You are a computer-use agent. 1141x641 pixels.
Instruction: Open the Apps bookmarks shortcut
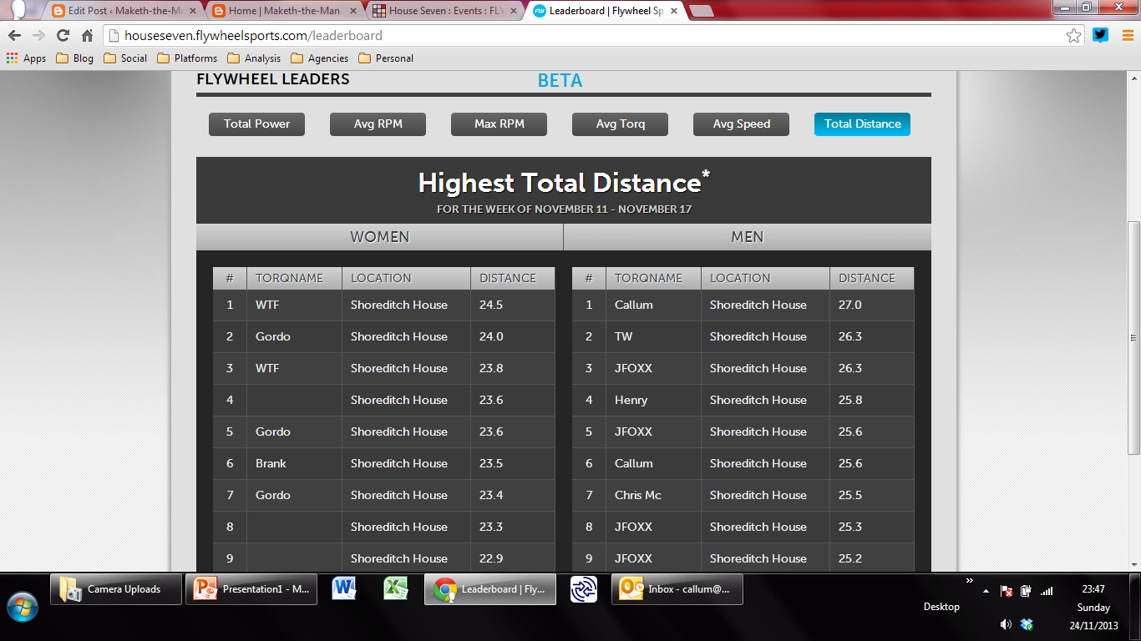click(x=26, y=58)
